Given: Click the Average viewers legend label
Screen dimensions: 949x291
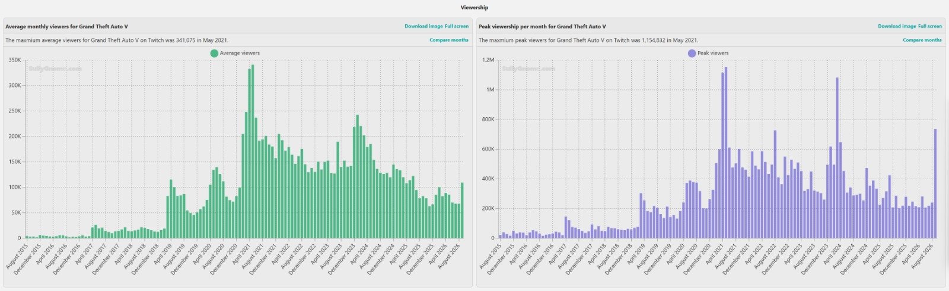Looking at the screenshot, I should (x=240, y=53).
